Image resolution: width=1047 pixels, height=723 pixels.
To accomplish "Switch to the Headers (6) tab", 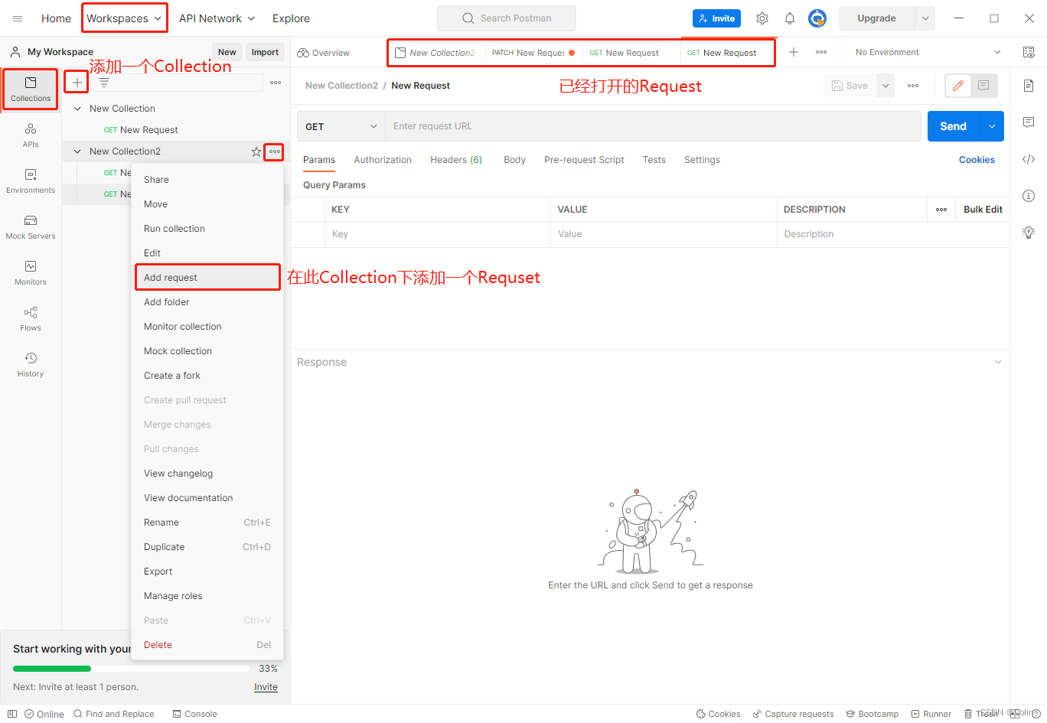I will pos(456,160).
